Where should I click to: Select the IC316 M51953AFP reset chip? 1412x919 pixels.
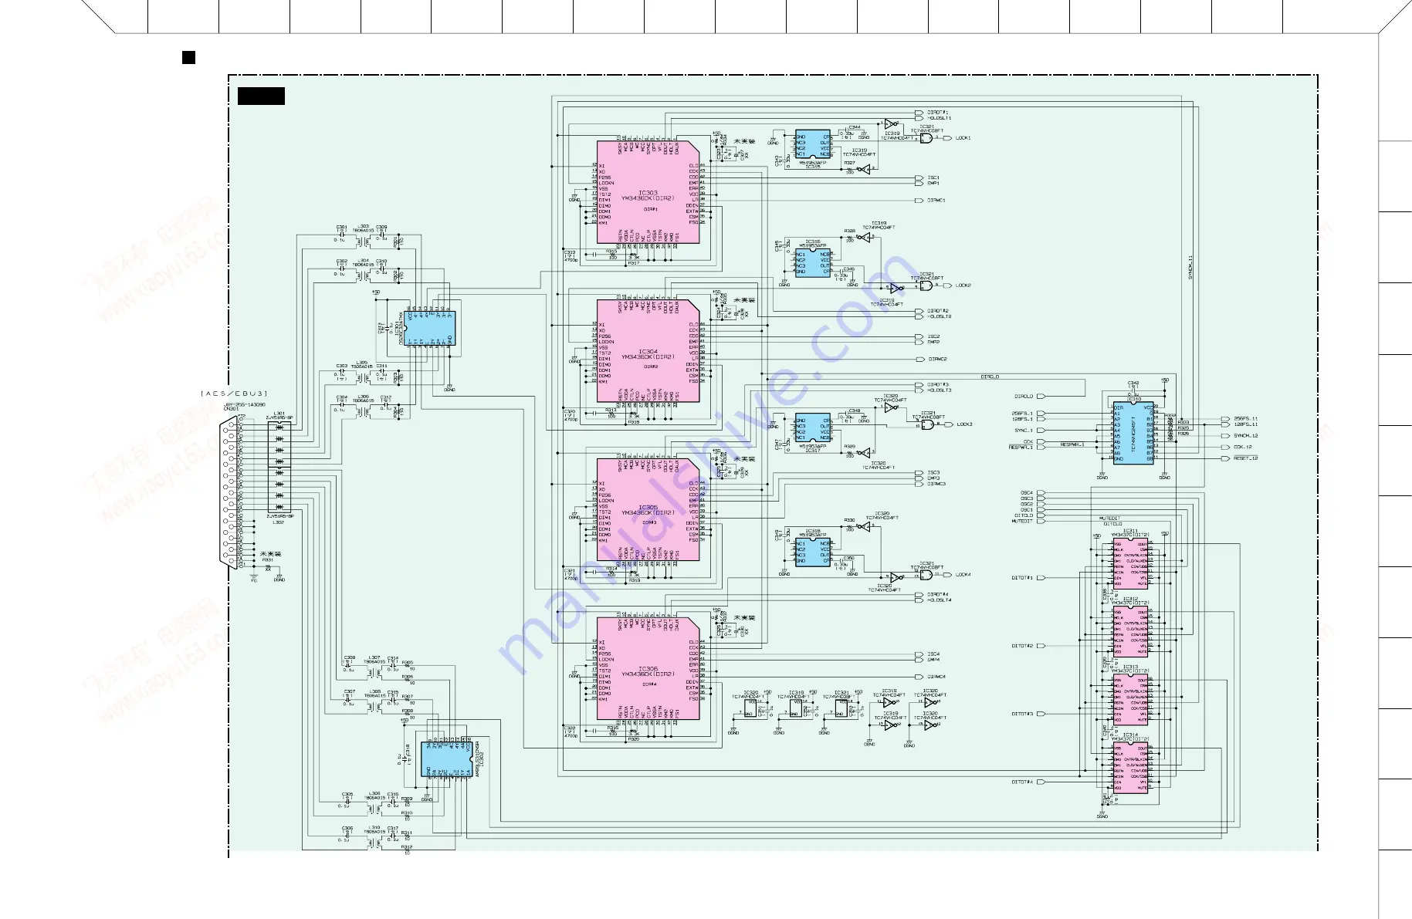coord(812,262)
